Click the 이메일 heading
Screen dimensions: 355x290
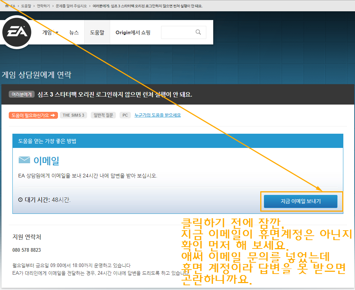(46, 161)
